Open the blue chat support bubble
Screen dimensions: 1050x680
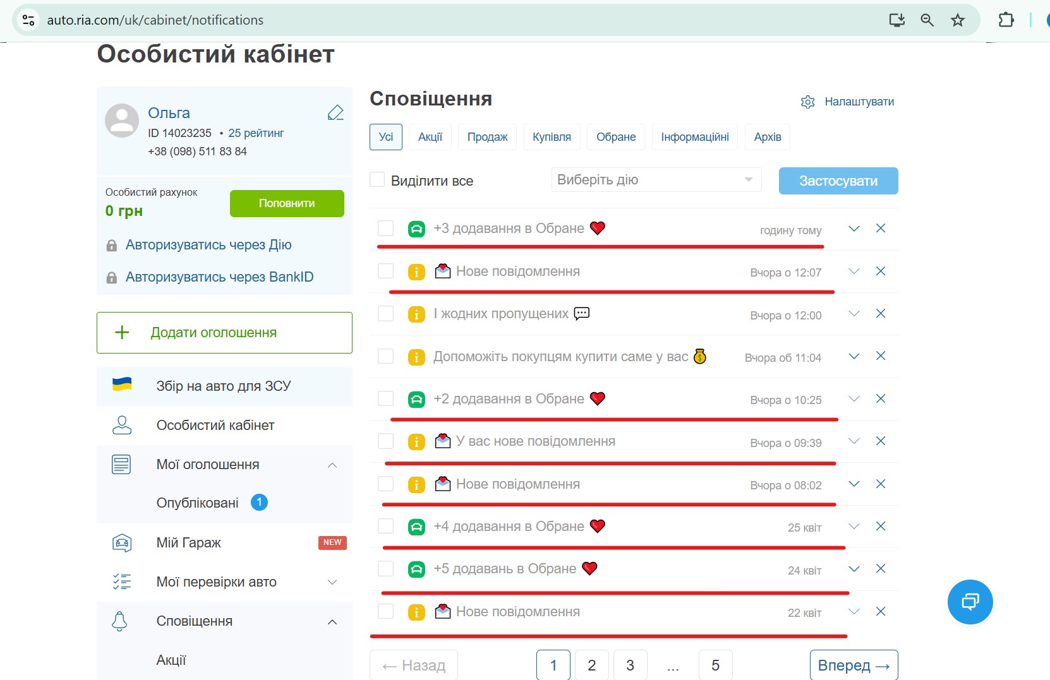pos(970,602)
